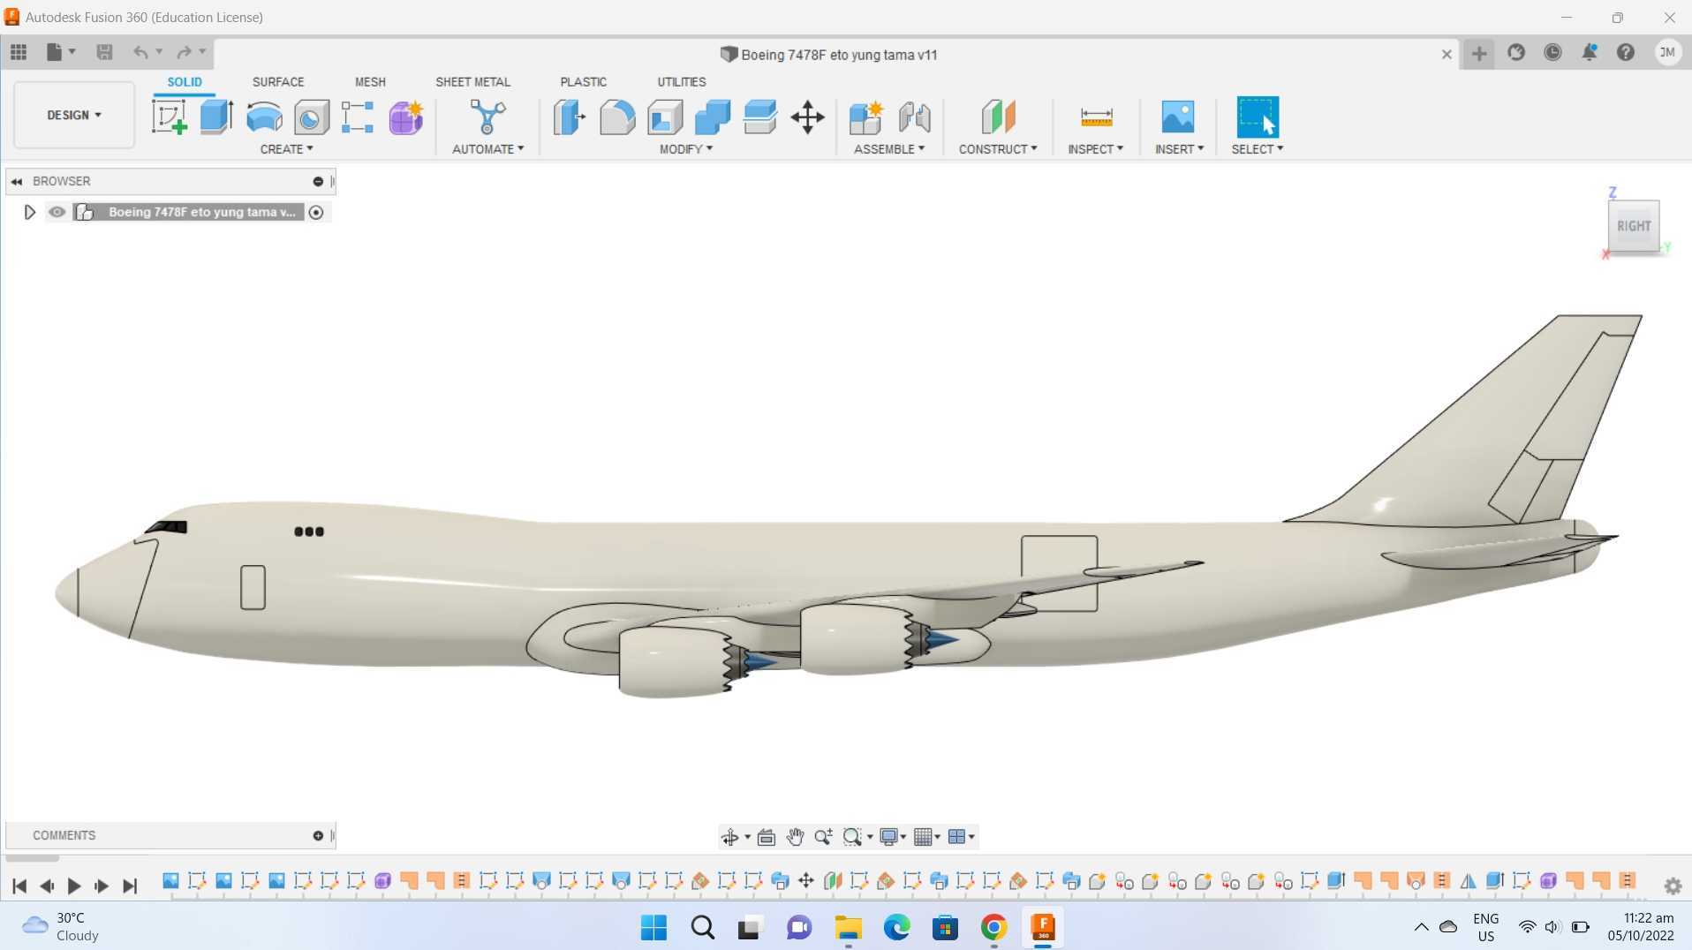1692x950 pixels.
Task: Expand the Comments panel plus toggle
Action: click(318, 835)
